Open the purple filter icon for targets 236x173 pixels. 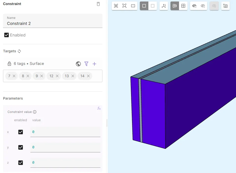click(86, 64)
